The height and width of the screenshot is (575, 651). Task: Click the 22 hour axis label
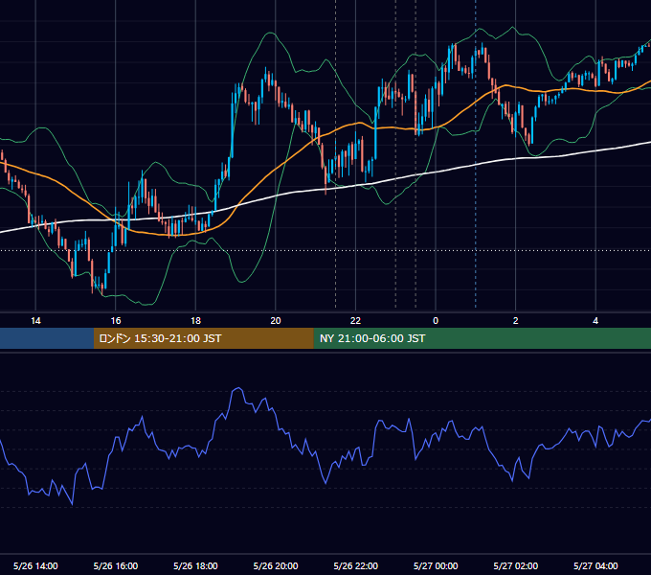[x=355, y=321]
